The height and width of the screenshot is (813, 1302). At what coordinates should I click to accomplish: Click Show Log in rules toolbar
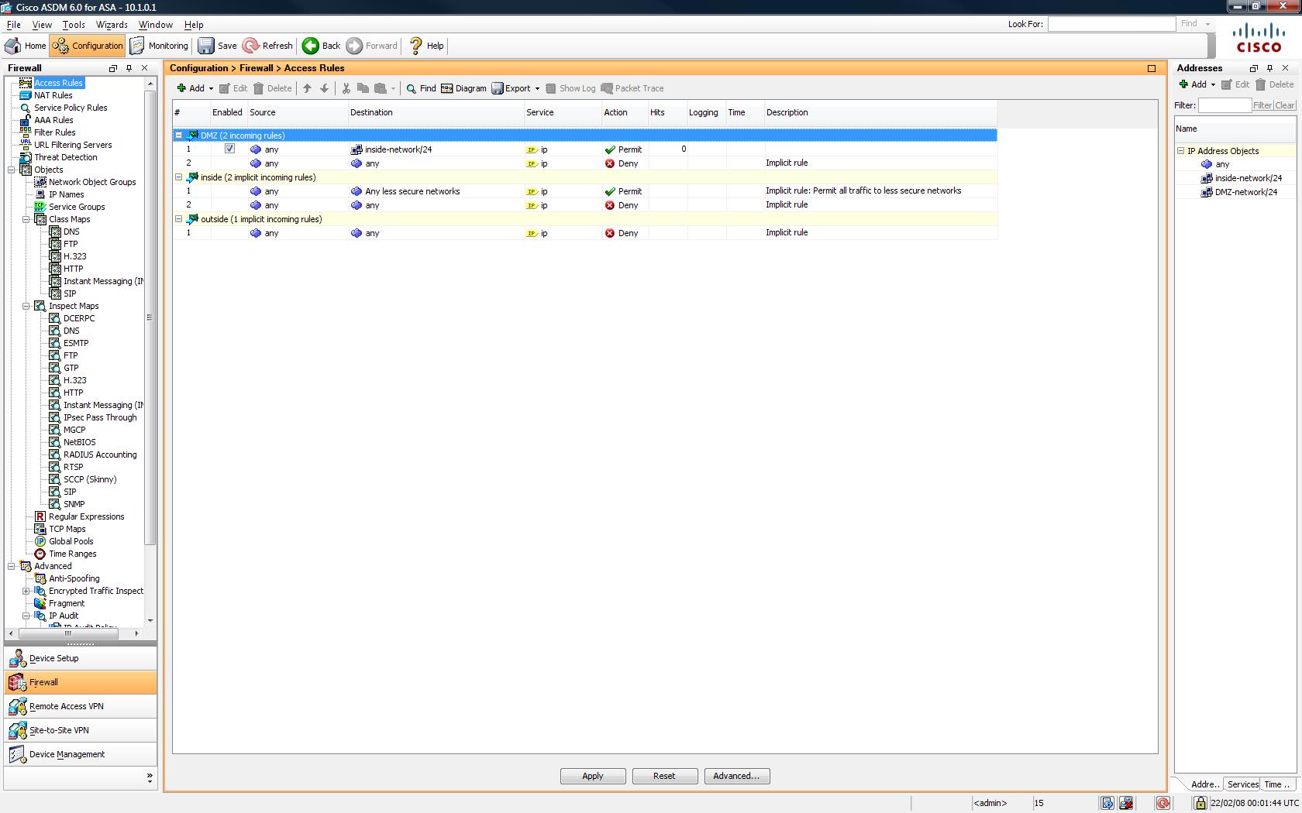(x=570, y=88)
